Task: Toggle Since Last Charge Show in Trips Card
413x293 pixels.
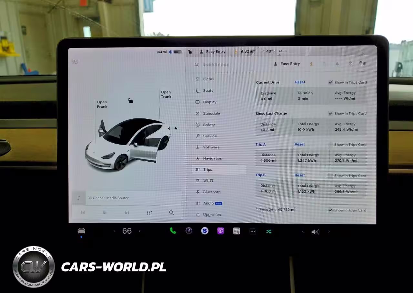Action: pos(330,114)
